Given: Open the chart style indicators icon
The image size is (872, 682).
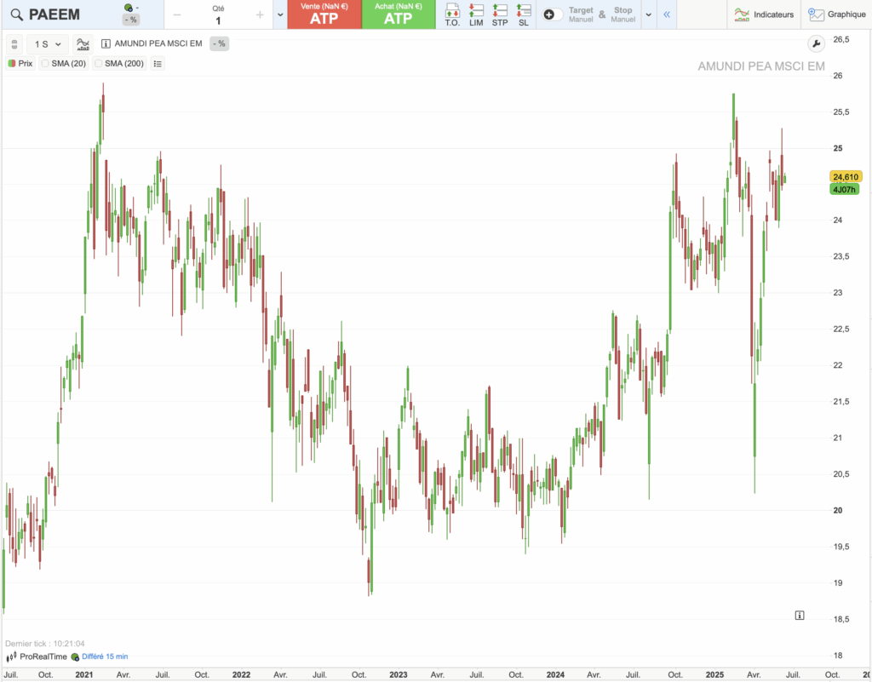Looking at the screenshot, I should point(83,44).
